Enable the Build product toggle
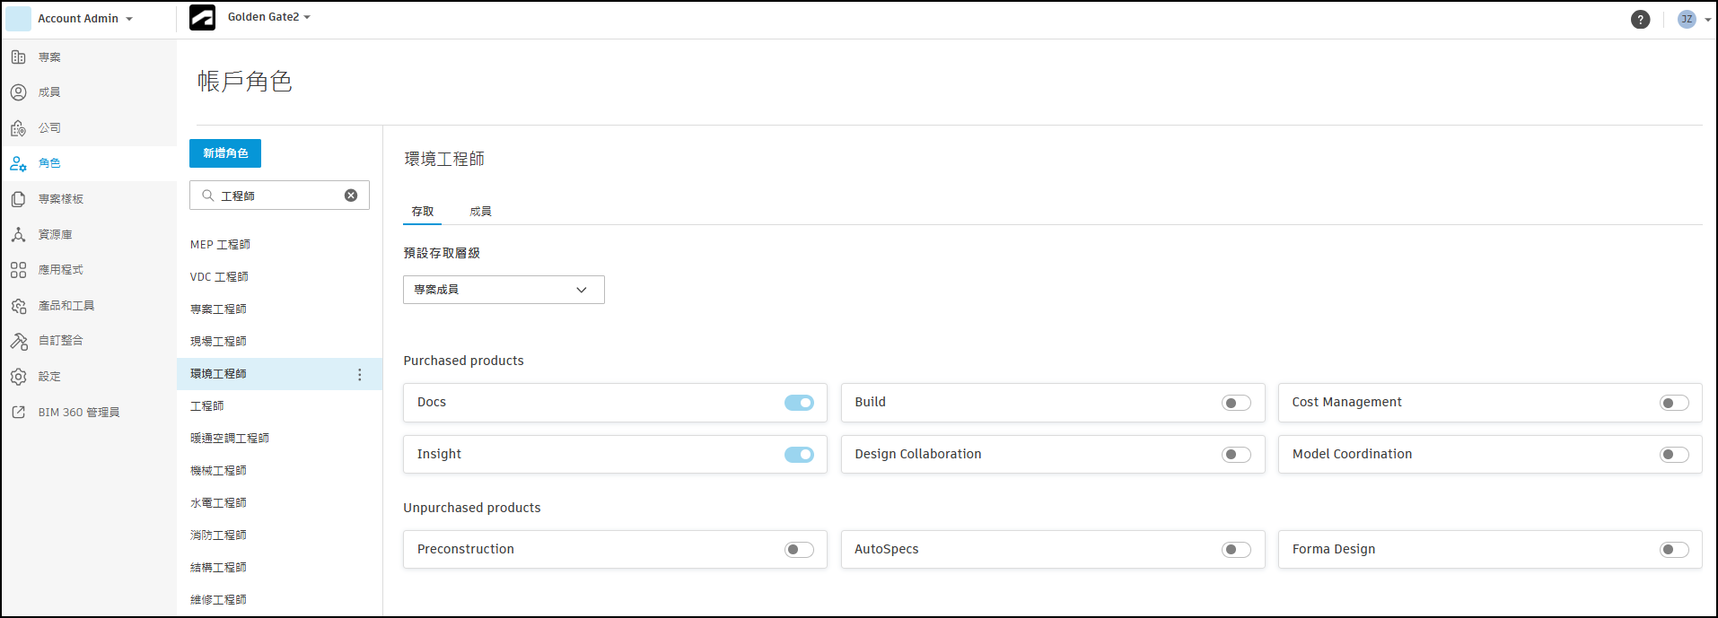 click(x=1236, y=403)
